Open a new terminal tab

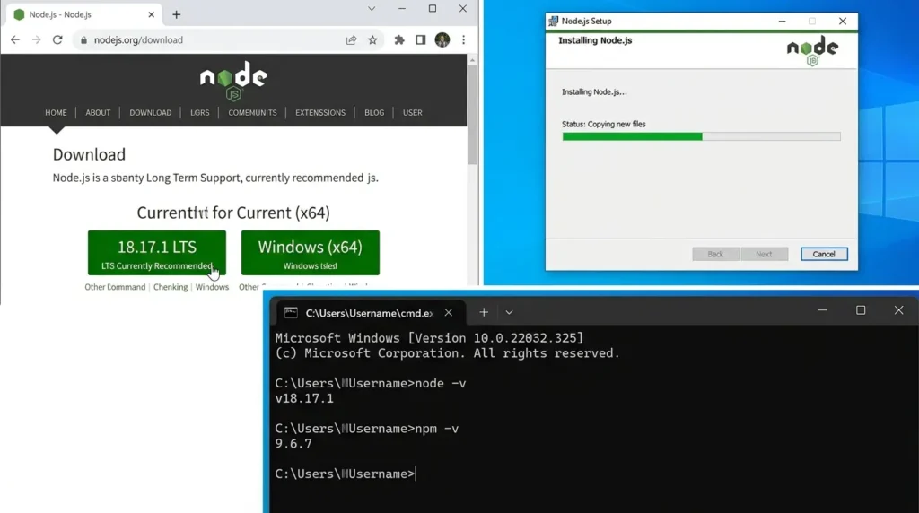coord(484,313)
